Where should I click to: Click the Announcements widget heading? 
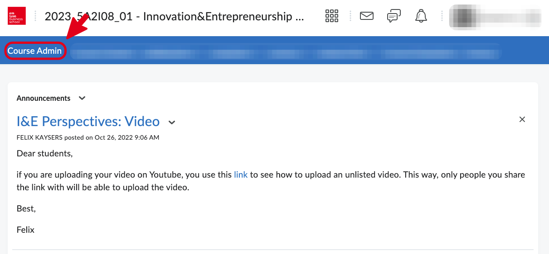pos(44,98)
